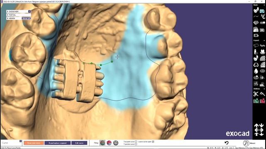Click help icon on Curve panel
The image size is (266, 149).
(20, 141)
